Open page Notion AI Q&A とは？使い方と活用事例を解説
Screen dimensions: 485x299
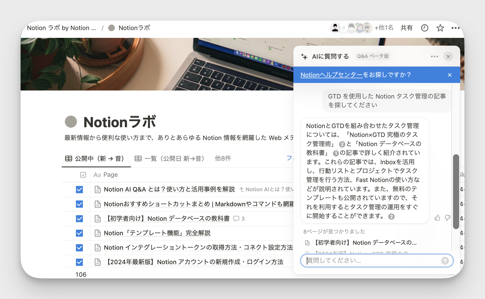[169, 190]
